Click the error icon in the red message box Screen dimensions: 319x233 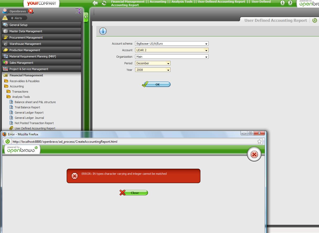(x=75, y=176)
